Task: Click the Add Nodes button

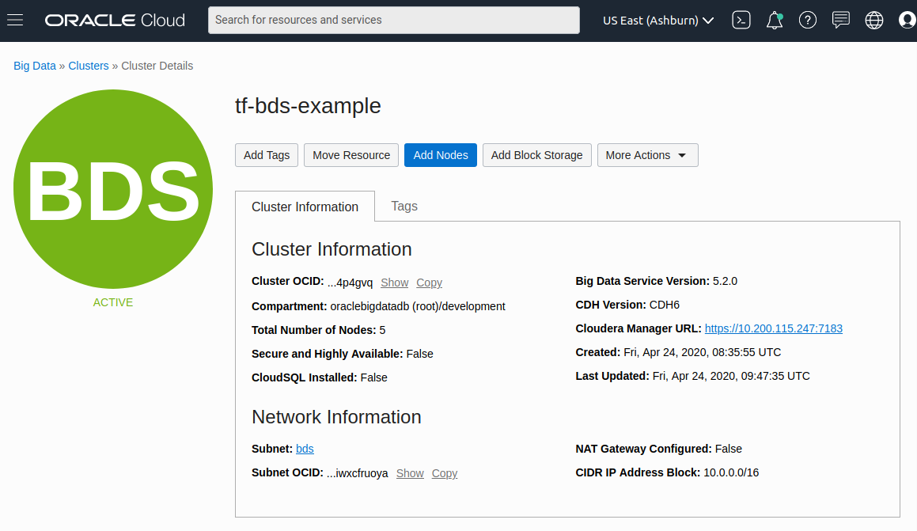Action: click(440, 155)
